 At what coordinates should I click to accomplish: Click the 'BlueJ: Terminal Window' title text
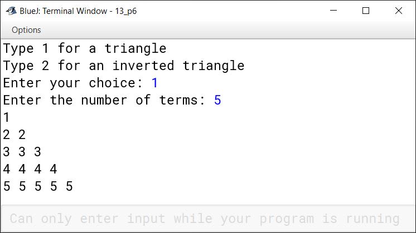[64, 11]
